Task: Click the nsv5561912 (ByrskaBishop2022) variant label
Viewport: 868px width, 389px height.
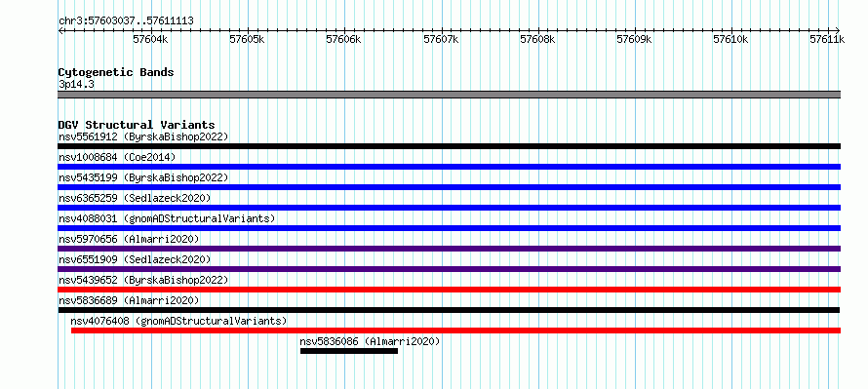Action: [143, 136]
